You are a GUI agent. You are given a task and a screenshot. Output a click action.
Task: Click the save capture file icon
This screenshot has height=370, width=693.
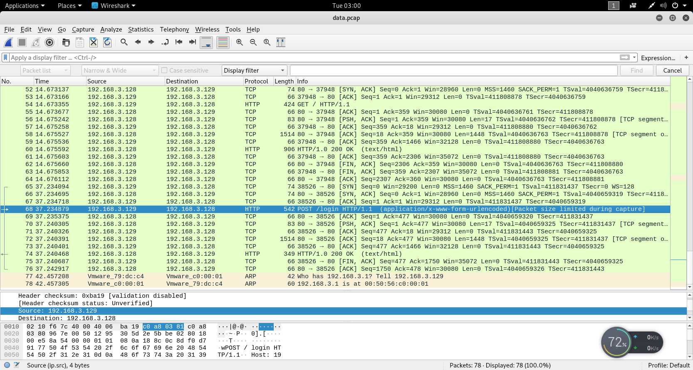80,42
